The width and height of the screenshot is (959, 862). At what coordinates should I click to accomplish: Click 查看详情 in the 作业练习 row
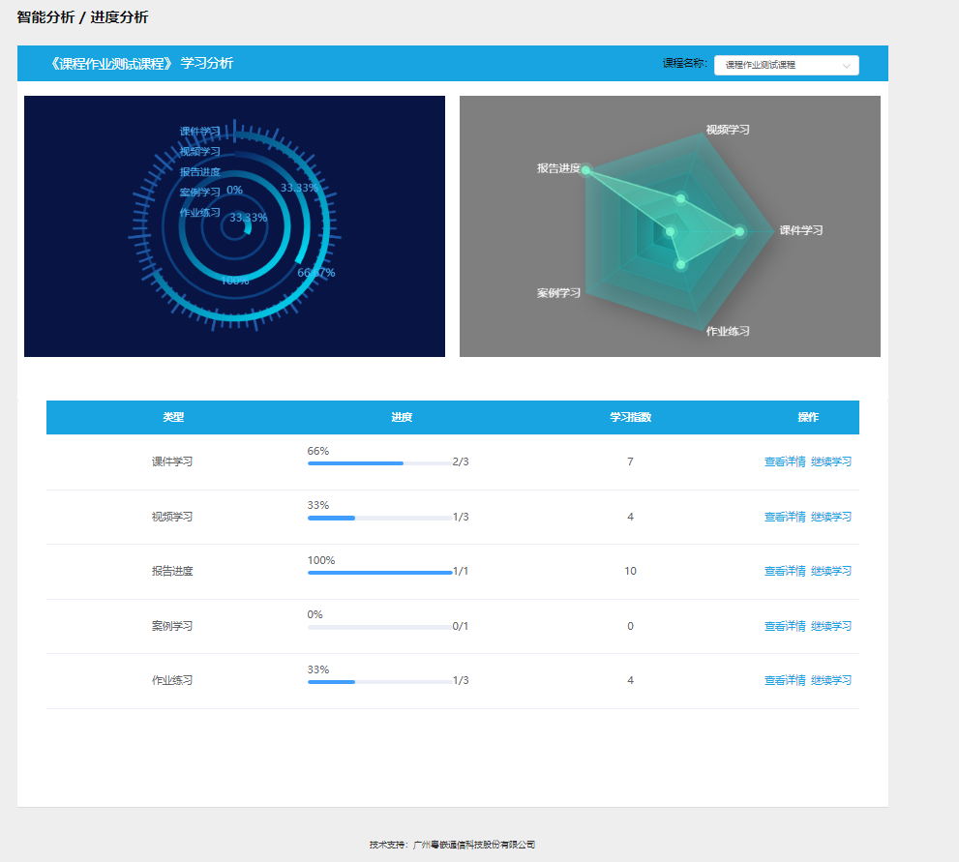click(785, 680)
